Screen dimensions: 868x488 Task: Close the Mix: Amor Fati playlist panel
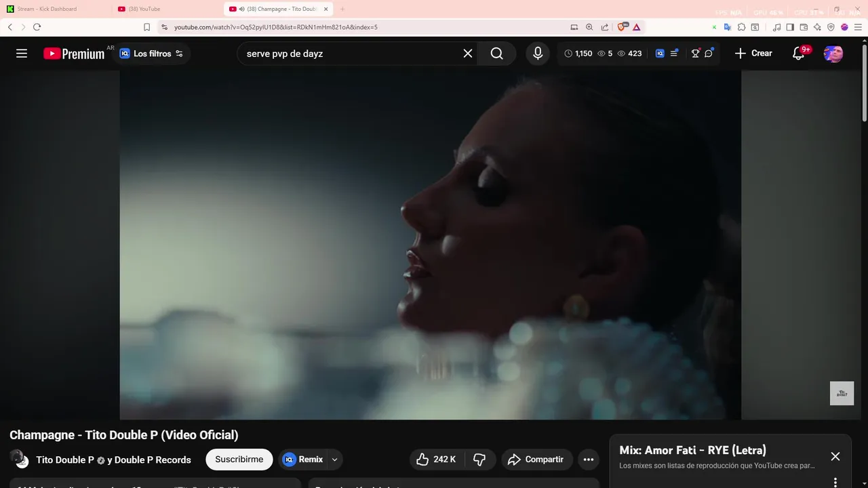835,457
